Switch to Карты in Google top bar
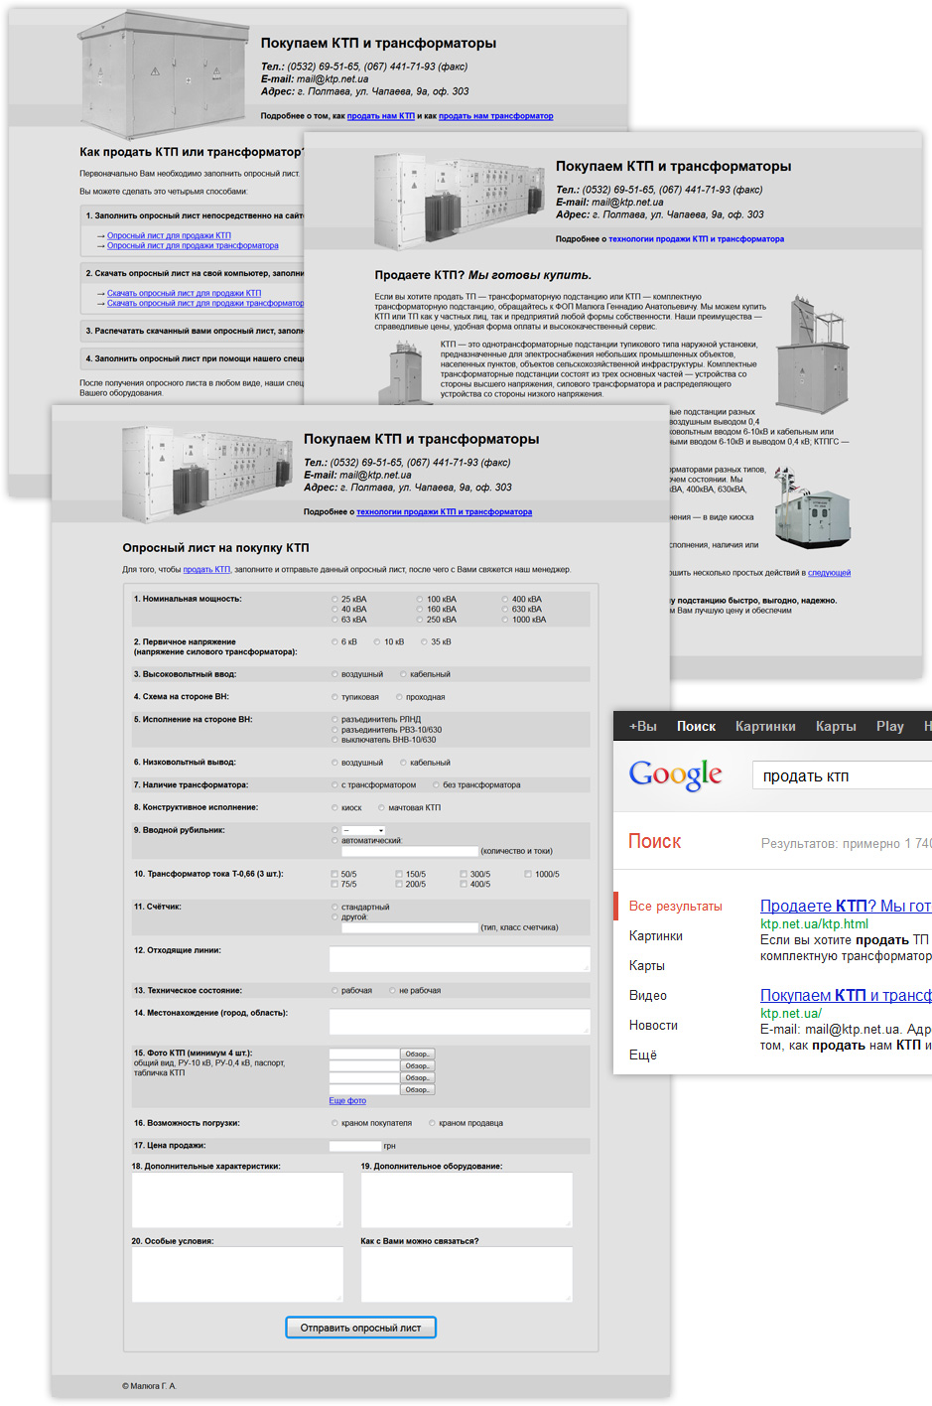The height and width of the screenshot is (1406, 932). point(836,726)
